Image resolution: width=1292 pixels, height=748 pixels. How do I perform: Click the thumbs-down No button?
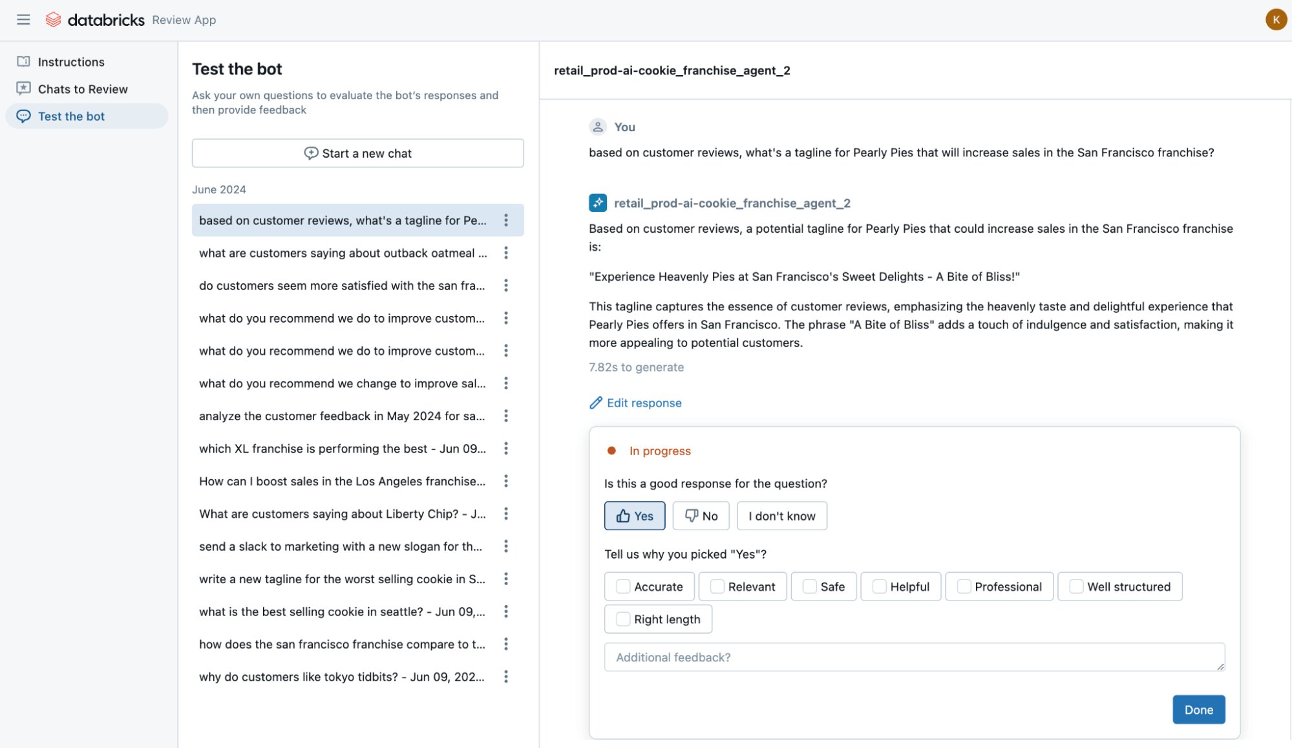[x=701, y=516]
